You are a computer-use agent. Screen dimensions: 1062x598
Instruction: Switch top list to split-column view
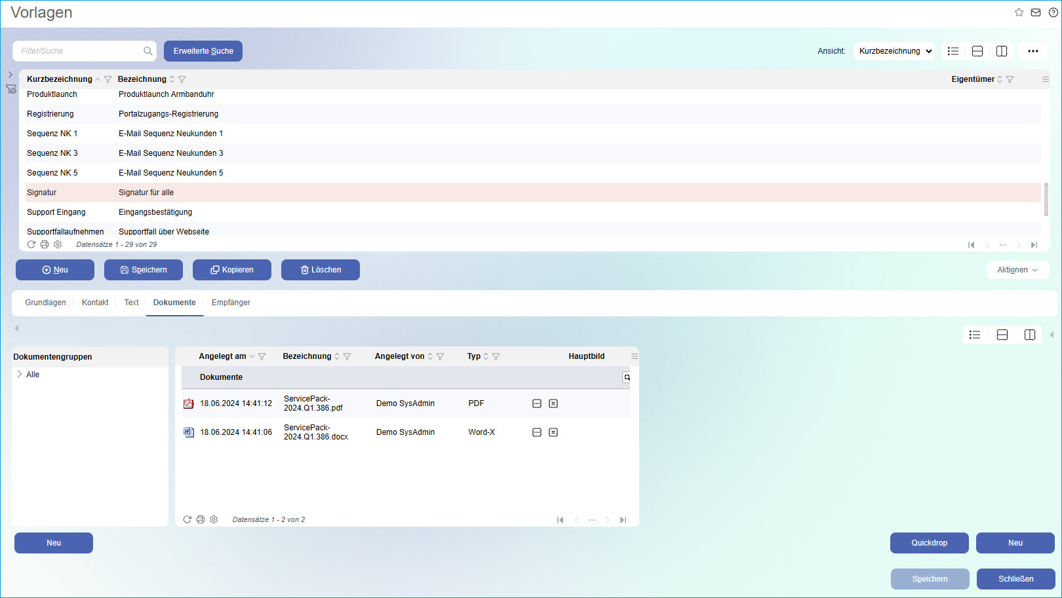(x=1002, y=51)
